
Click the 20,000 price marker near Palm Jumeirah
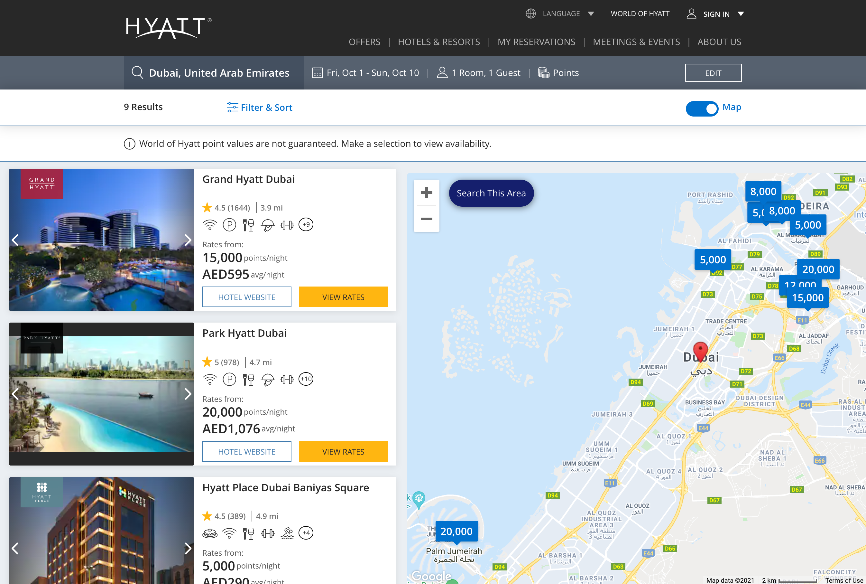coord(456,531)
